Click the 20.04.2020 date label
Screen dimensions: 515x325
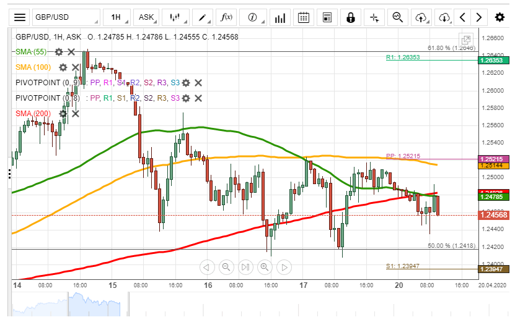pyautogui.click(x=491, y=285)
